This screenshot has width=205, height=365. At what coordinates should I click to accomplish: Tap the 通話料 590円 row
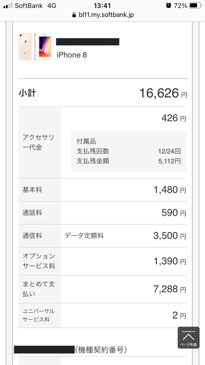point(103,213)
